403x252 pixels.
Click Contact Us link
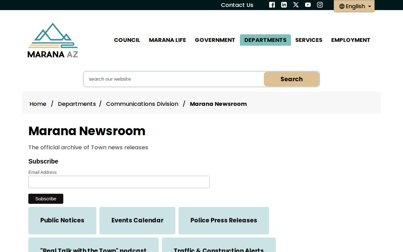(x=237, y=5)
